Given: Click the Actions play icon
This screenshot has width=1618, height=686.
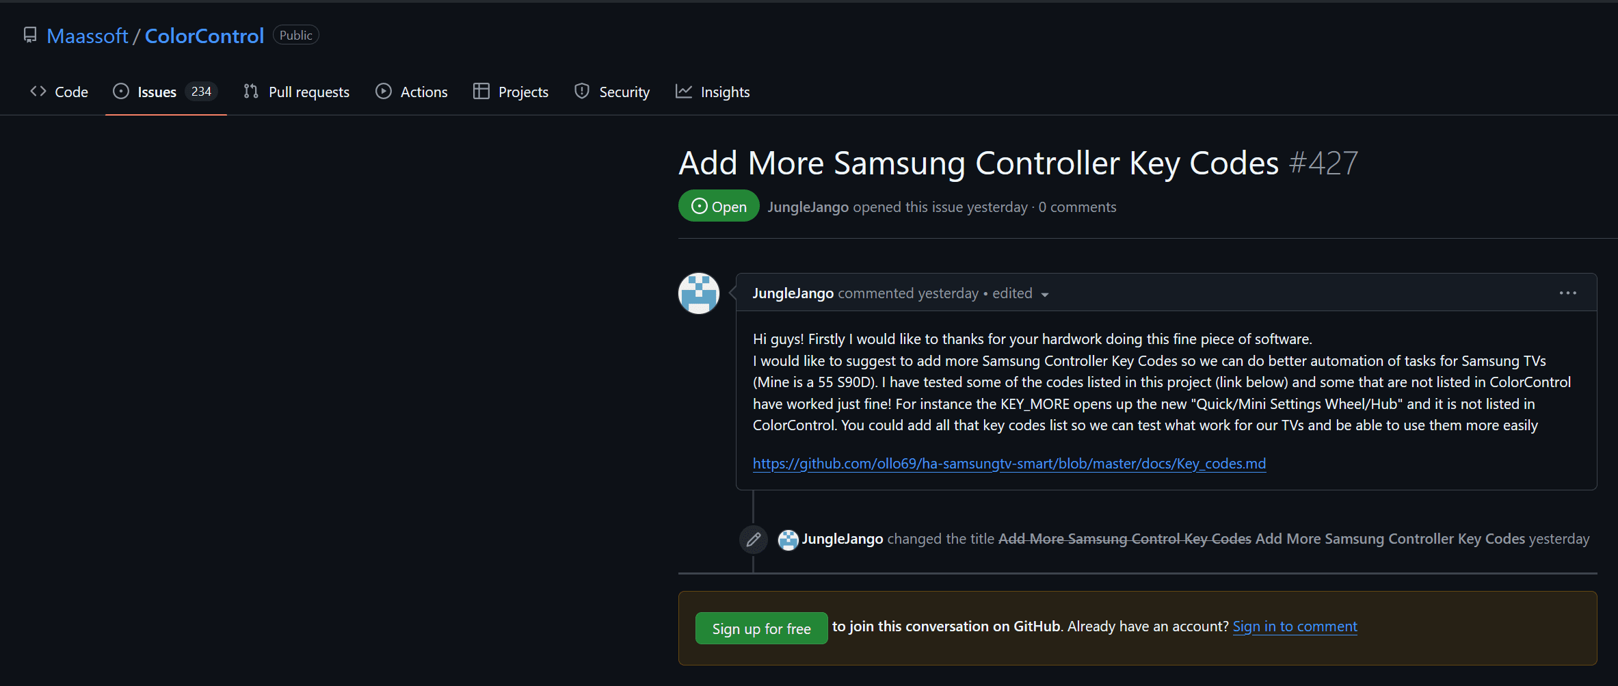Looking at the screenshot, I should pos(384,91).
